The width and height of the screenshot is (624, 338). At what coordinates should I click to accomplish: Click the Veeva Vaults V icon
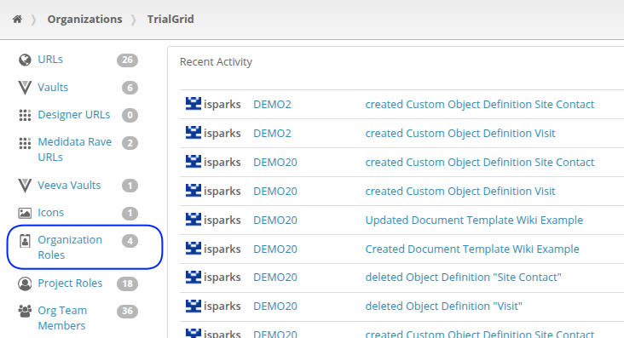(x=25, y=186)
